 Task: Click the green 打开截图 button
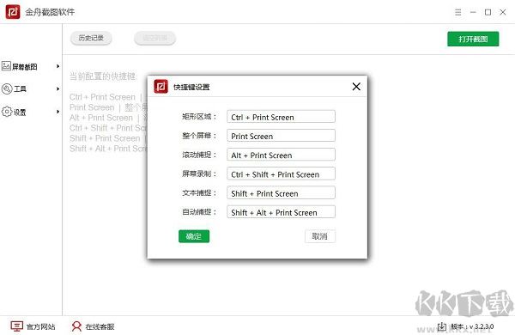pos(473,39)
